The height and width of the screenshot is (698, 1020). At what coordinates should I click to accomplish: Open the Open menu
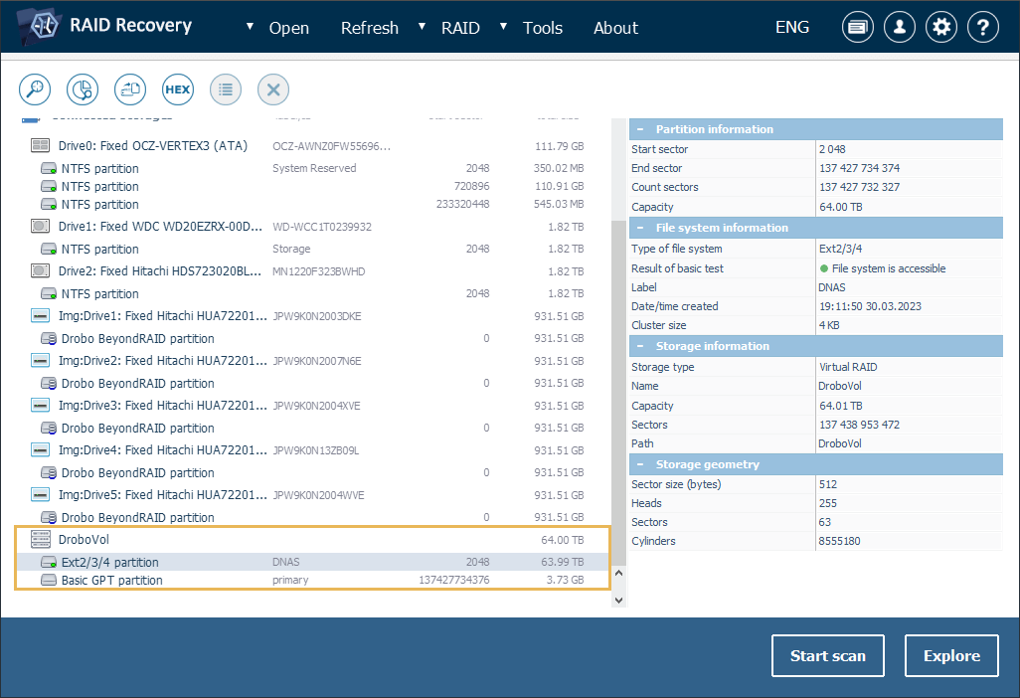(x=289, y=28)
